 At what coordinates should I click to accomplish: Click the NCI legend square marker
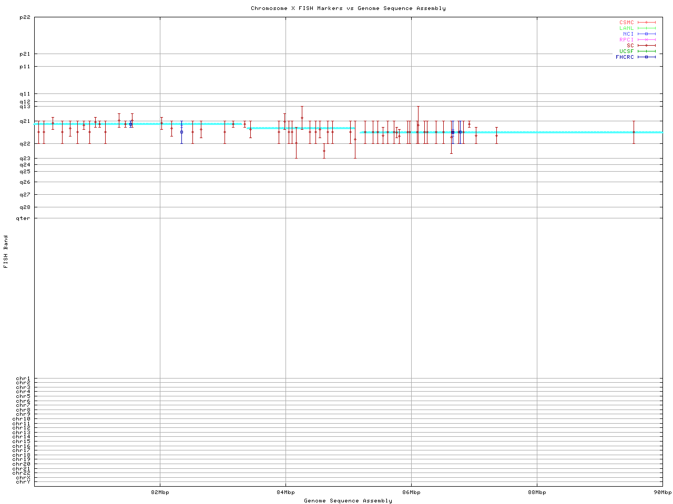[646, 34]
